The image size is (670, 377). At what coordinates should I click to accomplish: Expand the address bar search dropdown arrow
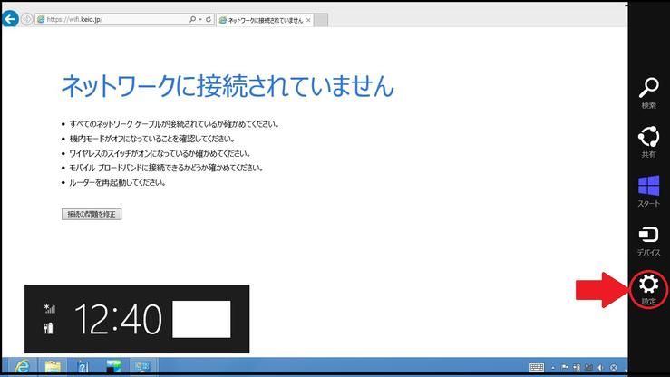click(x=200, y=19)
